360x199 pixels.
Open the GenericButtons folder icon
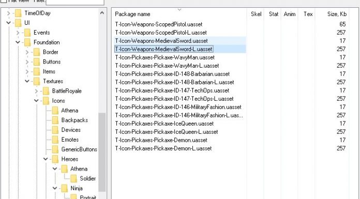(55, 149)
